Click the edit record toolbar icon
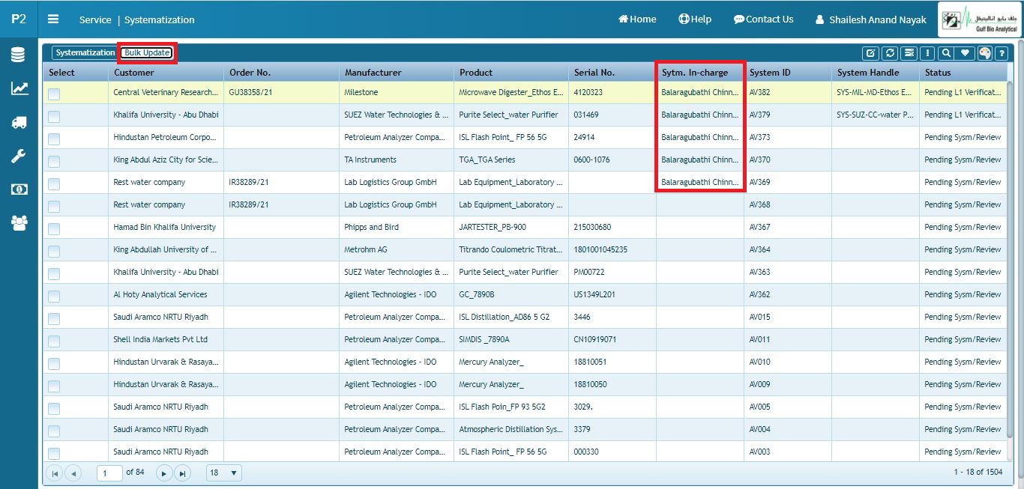The image size is (1024, 489). point(870,53)
